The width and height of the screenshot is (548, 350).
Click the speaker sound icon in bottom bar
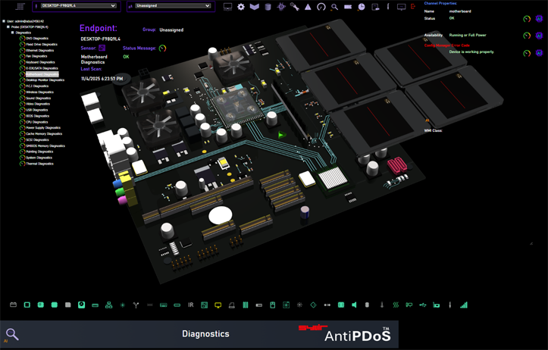point(354,305)
